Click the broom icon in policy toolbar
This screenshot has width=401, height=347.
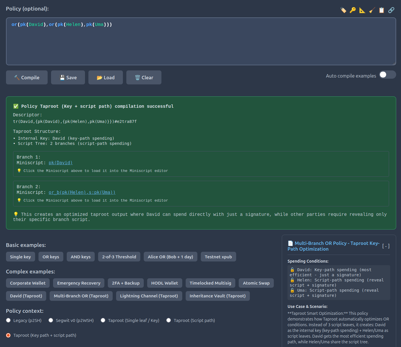coord(372,10)
